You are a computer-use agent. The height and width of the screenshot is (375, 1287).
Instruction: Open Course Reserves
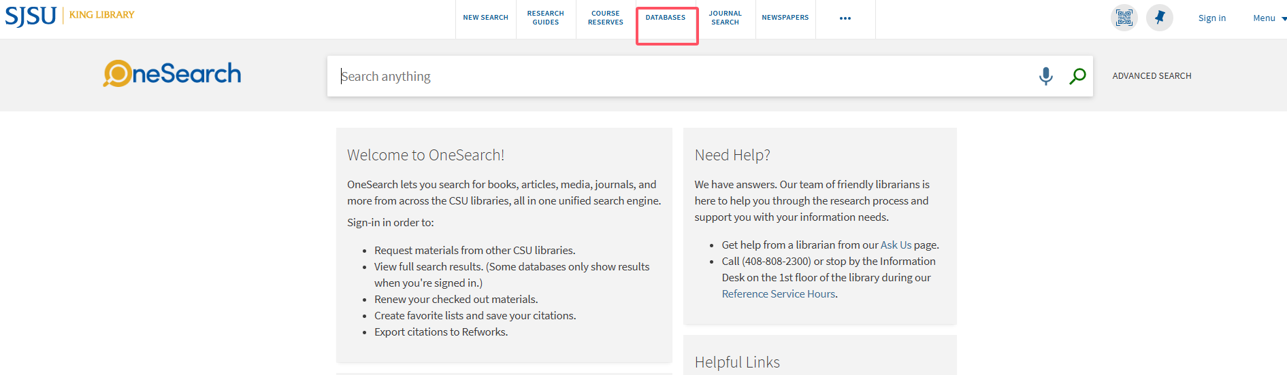(605, 18)
